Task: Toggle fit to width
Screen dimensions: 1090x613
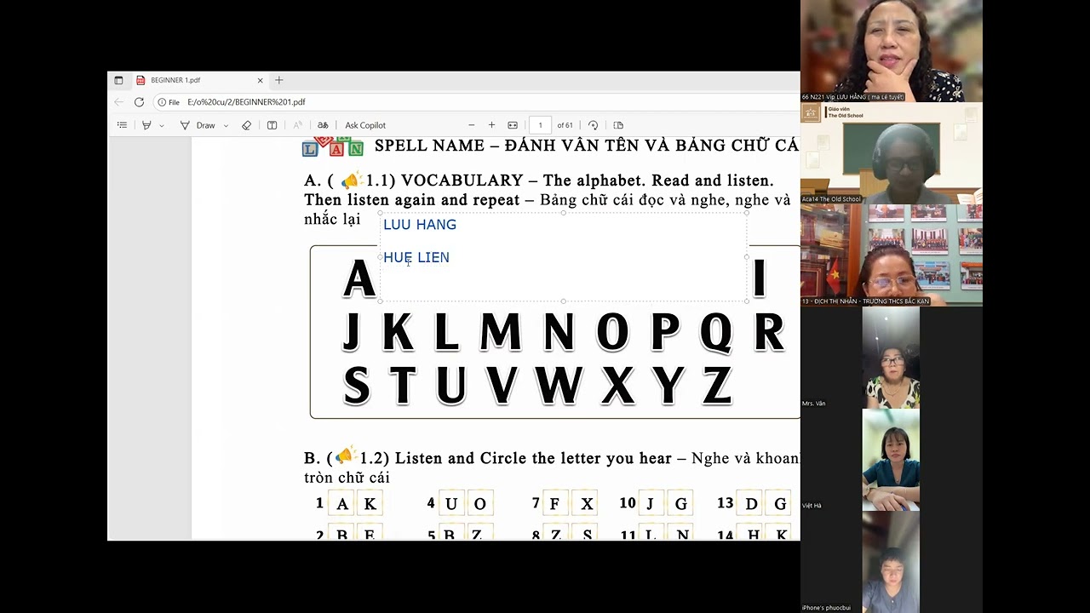Action: 513,125
